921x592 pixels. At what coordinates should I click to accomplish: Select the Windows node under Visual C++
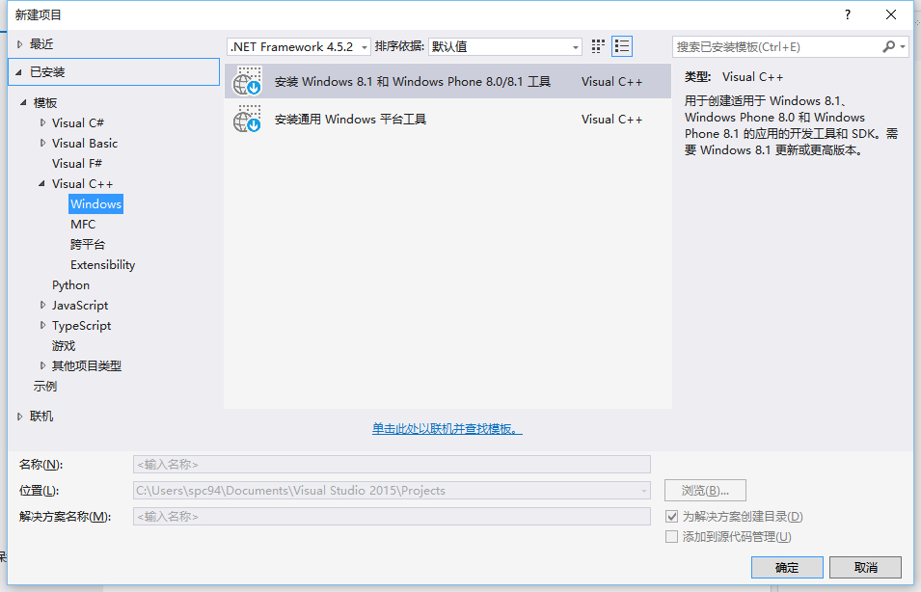pyautogui.click(x=95, y=203)
